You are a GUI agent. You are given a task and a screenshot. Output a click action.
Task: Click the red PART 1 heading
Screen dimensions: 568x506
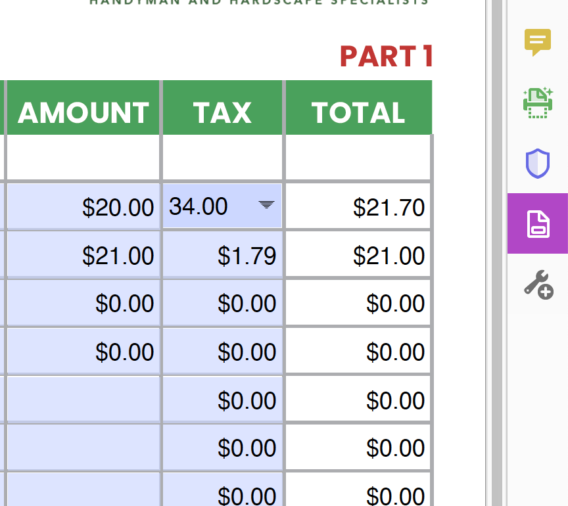(x=386, y=57)
